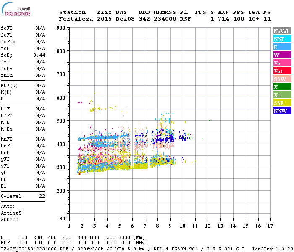Click the 900 label on height axis
The width and height of the screenshot is (294, 252).
tap(61, 28)
